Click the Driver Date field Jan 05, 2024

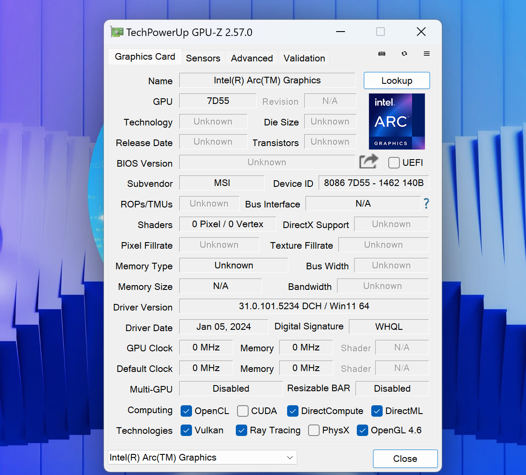[x=224, y=327]
